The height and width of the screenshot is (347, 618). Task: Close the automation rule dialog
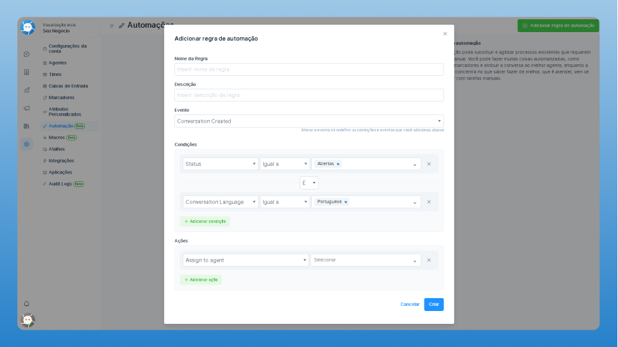coord(444,33)
